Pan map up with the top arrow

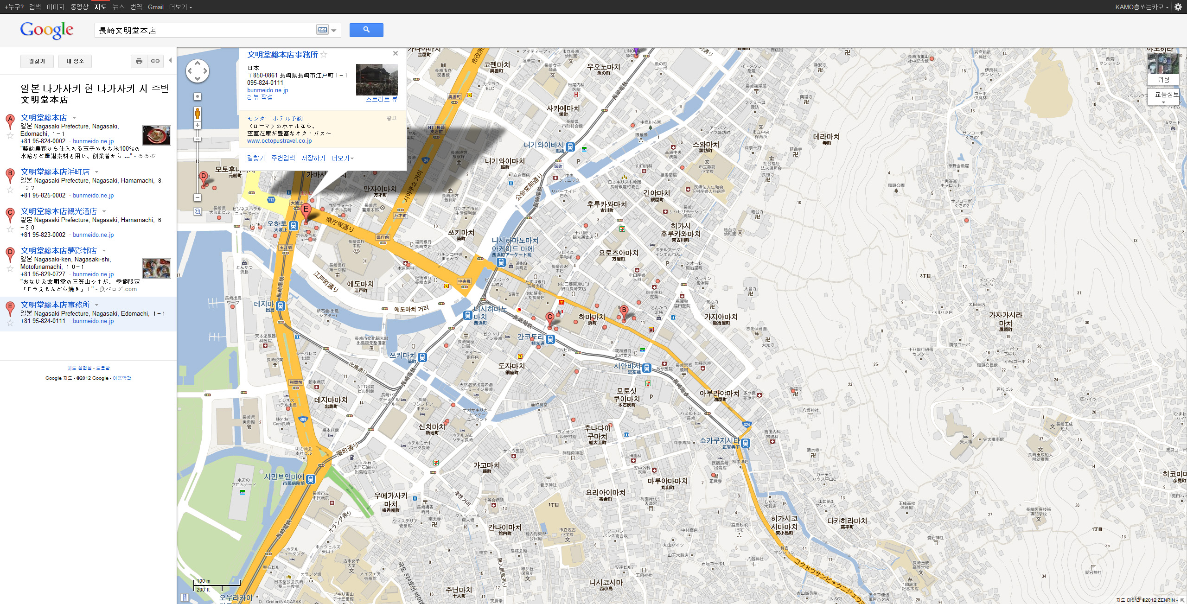(198, 63)
